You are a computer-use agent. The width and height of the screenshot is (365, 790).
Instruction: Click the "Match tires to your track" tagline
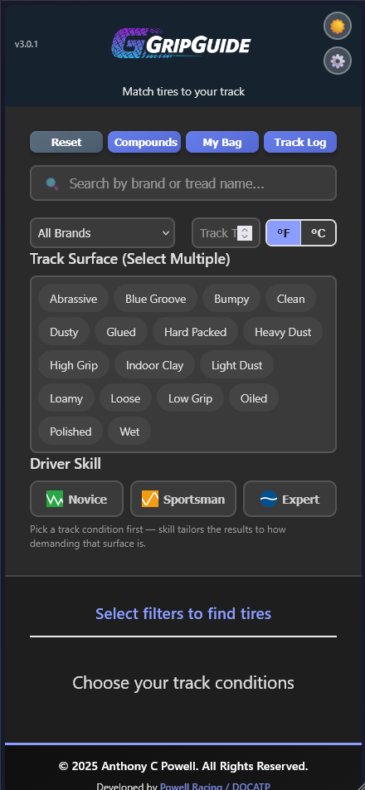coord(183,91)
